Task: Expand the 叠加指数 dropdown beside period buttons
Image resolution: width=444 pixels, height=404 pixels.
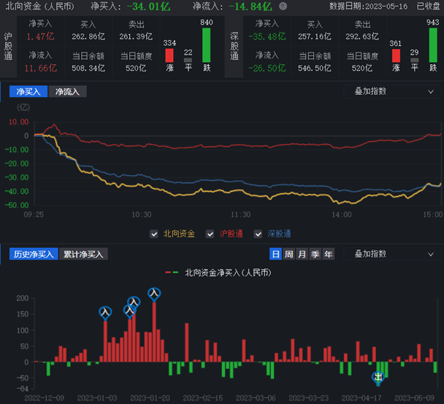Action: click(390, 255)
